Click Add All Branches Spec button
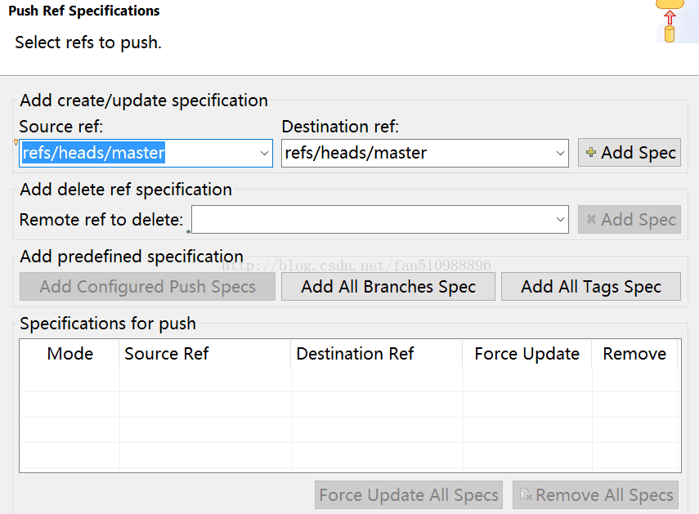The height and width of the screenshot is (514, 699). [388, 286]
